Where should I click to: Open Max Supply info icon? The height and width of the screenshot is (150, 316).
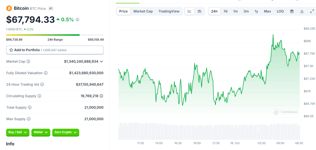click(29, 119)
